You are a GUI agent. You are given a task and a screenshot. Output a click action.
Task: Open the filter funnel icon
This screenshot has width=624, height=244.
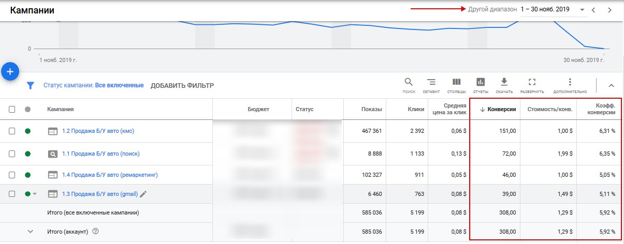coord(31,86)
